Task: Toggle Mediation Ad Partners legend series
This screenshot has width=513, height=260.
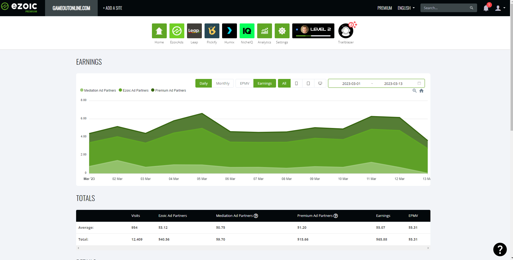Action: [98, 90]
